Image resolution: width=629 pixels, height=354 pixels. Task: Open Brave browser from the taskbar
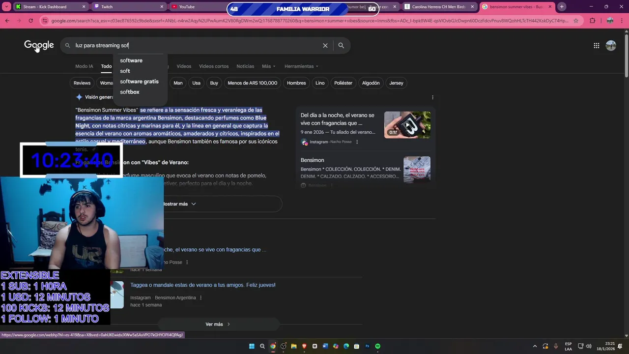pos(304,346)
